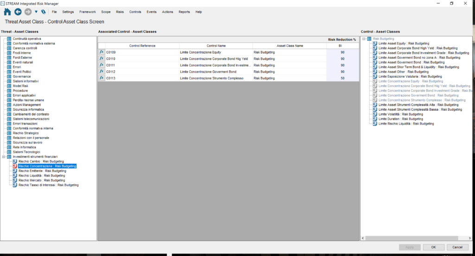Click the Limite Asset Equity control icon
Viewport: 475px width, 256px height.
375,43
